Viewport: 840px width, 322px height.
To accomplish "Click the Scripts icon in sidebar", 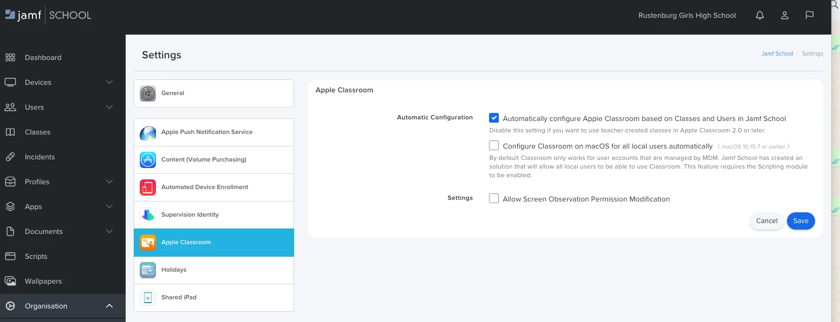I will point(10,256).
